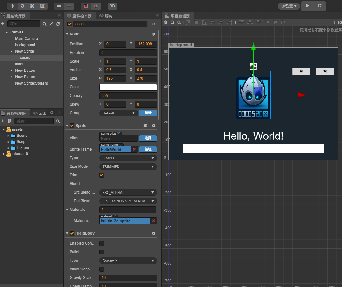Viewport: 342px width, 287px height.
Task: Open the Sprite component help book icon
Action: pyautogui.click(x=145, y=126)
